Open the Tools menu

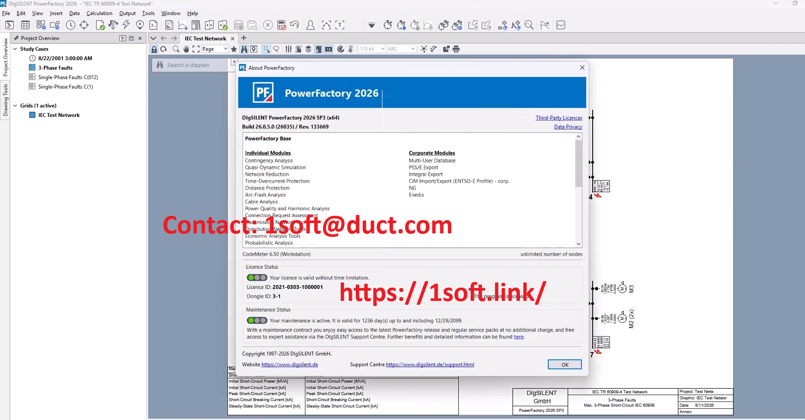[x=148, y=13]
